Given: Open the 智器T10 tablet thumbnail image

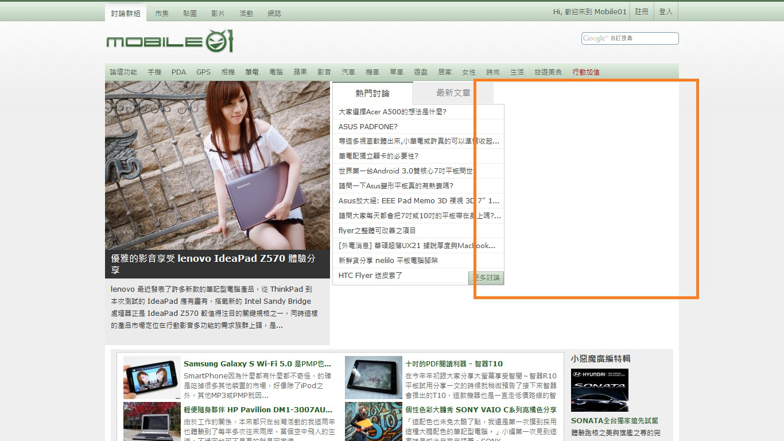Looking at the screenshot, I should click(x=373, y=378).
